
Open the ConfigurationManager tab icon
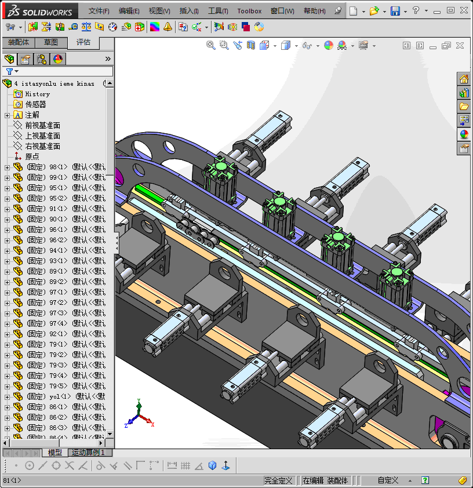pos(41,59)
